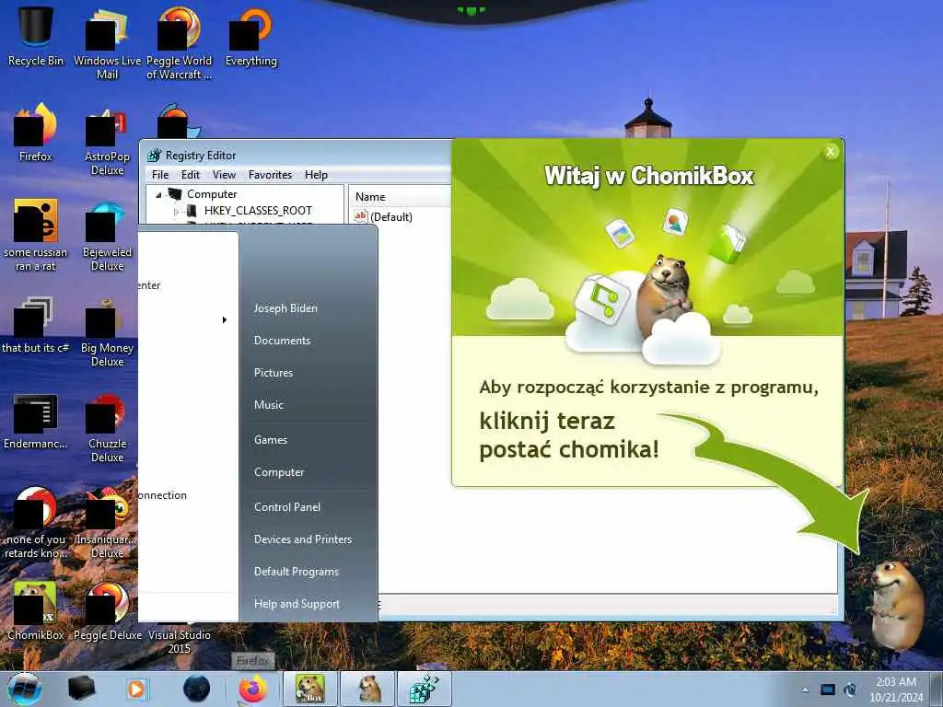Open Chuzzle Deluxe desktop shortcut
This screenshot has height=707, width=943.
point(107,427)
